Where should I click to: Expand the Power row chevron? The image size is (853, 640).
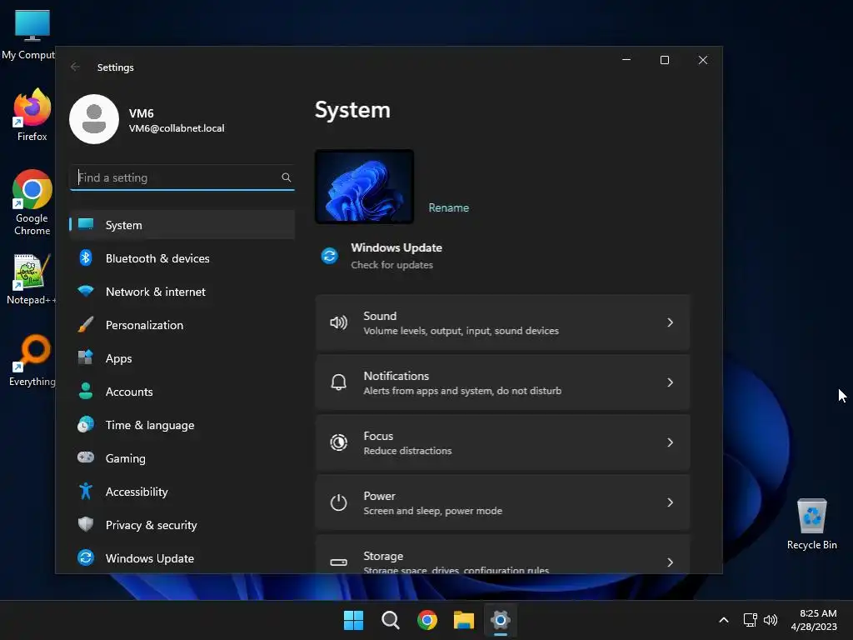[x=670, y=502]
